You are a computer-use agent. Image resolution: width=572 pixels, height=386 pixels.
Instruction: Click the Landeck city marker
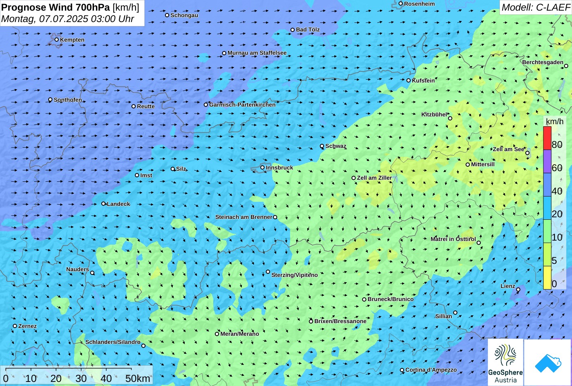pyautogui.click(x=103, y=203)
